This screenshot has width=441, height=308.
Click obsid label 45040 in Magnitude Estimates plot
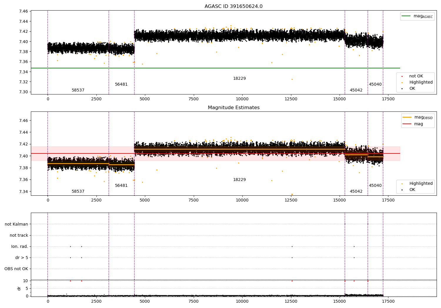(x=375, y=186)
